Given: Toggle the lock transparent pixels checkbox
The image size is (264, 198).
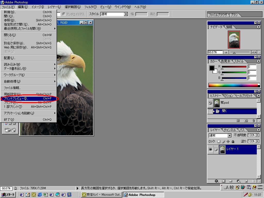Looking at the screenshot, I should (x=219, y=142).
